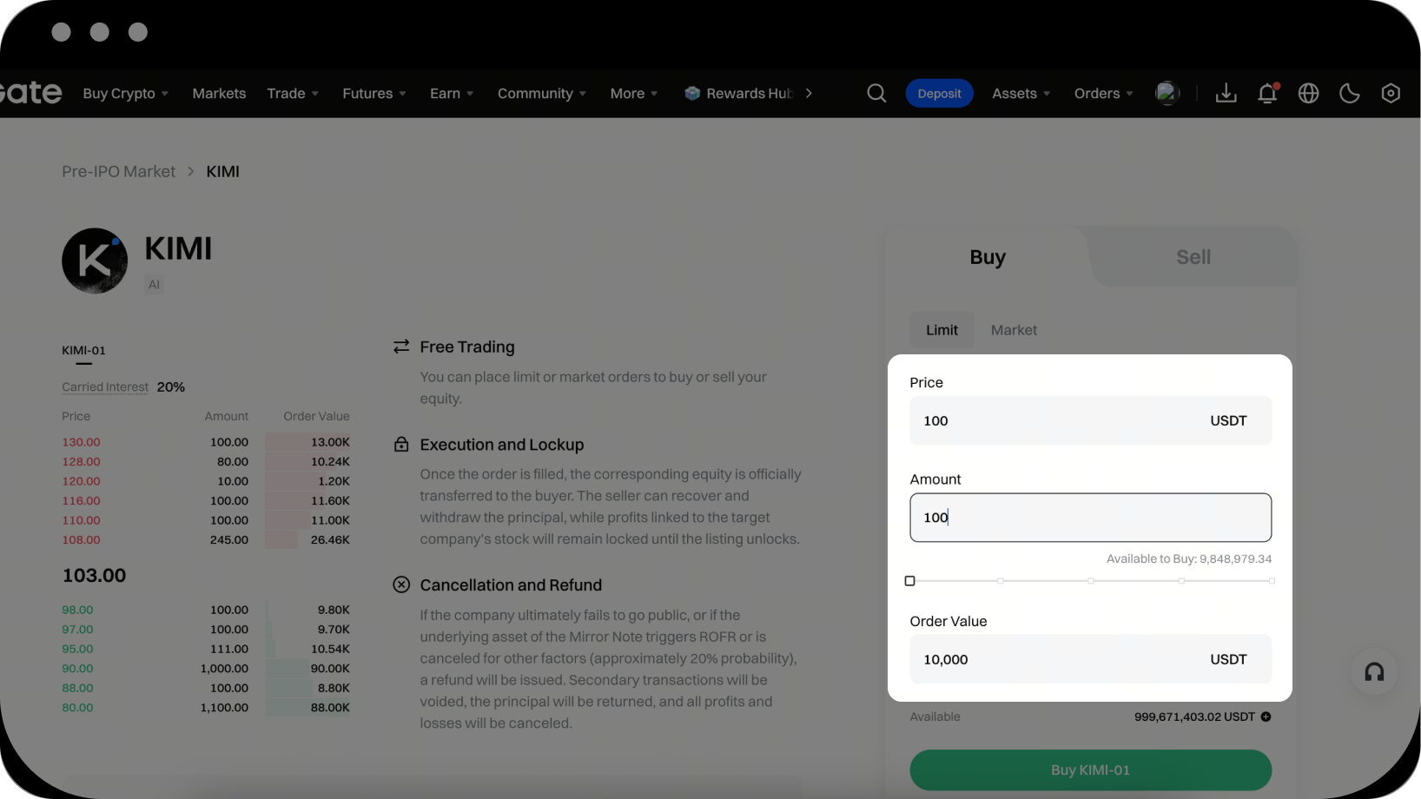Set the amount slider to the midpoint mark
1421x799 pixels.
pyautogui.click(x=1090, y=581)
